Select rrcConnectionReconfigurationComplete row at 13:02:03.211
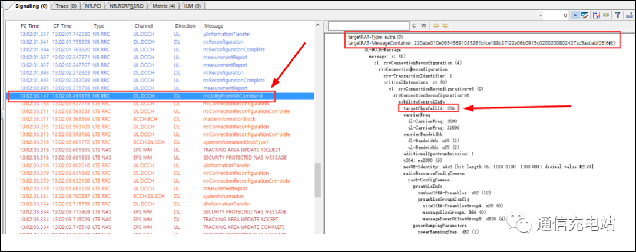This screenshot has height=252, width=636. (x=161, y=111)
